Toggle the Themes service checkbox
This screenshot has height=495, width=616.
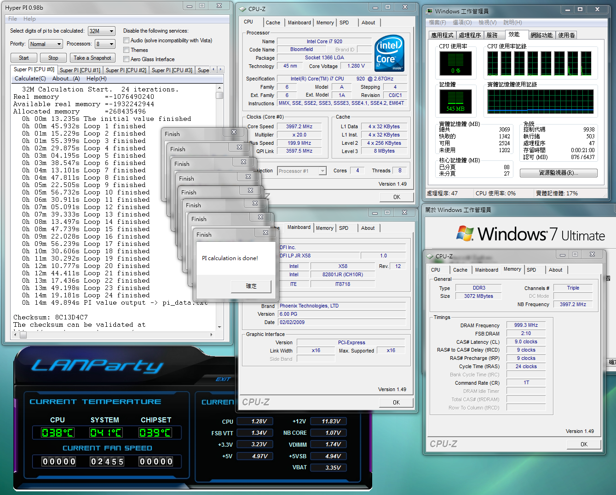tap(126, 50)
